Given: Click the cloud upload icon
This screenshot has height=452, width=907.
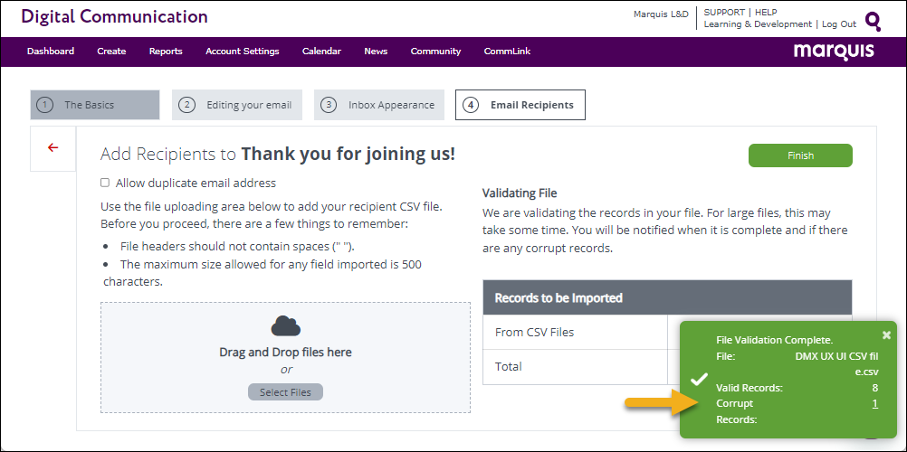Looking at the screenshot, I should pos(285,325).
